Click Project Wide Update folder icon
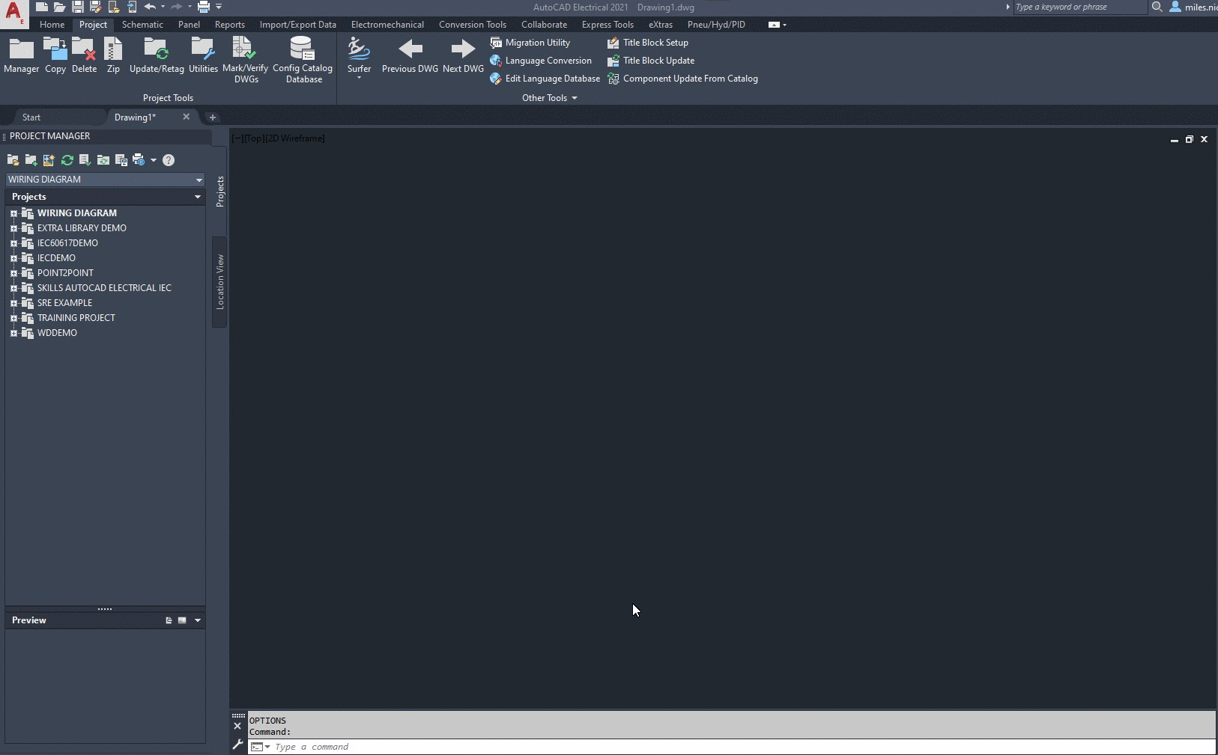 [103, 160]
